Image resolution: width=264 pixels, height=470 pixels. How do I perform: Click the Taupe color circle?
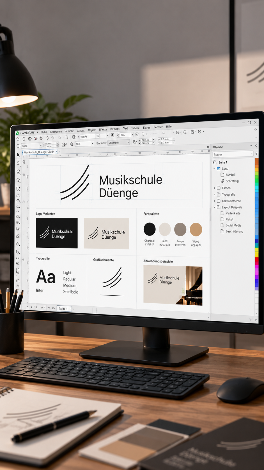point(180,229)
